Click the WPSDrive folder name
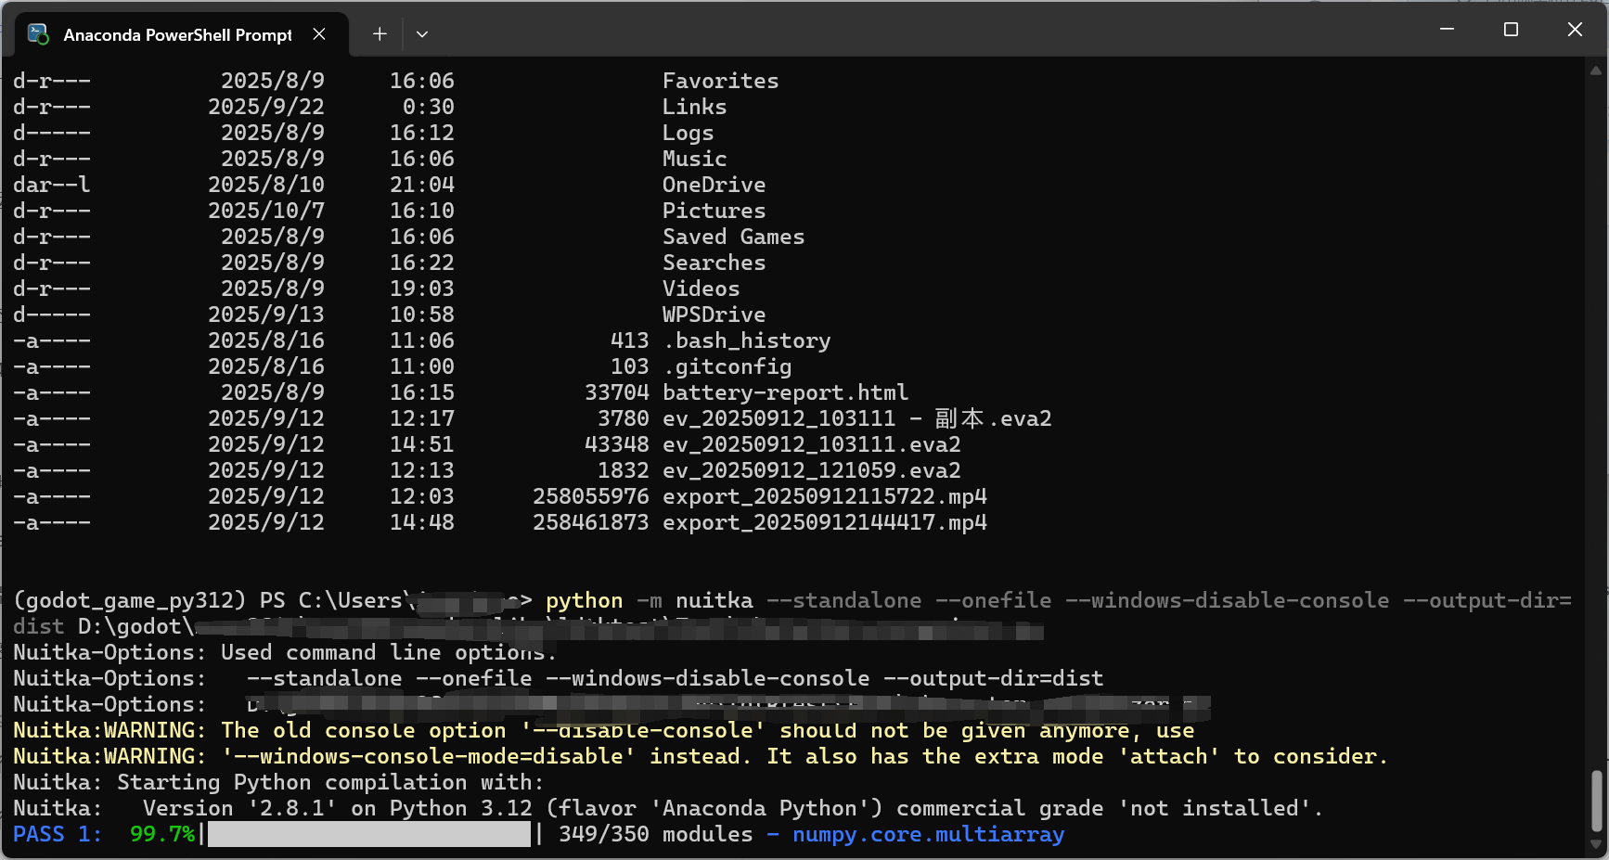 (x=714, y=314)
